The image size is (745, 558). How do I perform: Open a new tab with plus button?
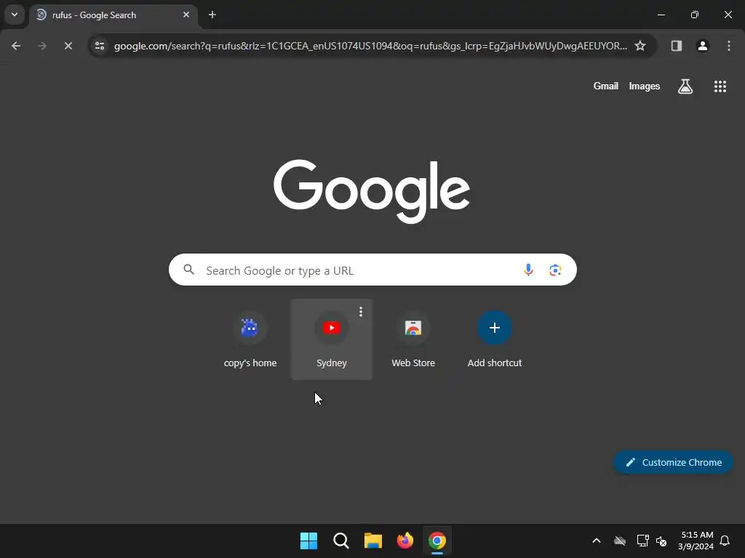point(212,15)
